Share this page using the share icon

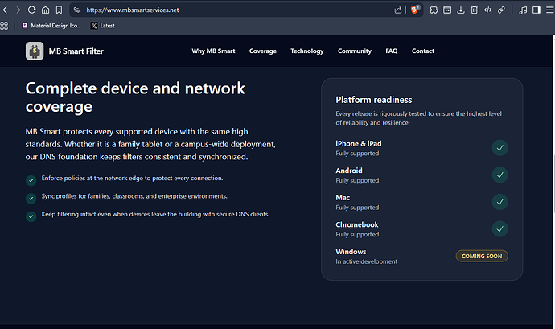click(x=398, y=10)
